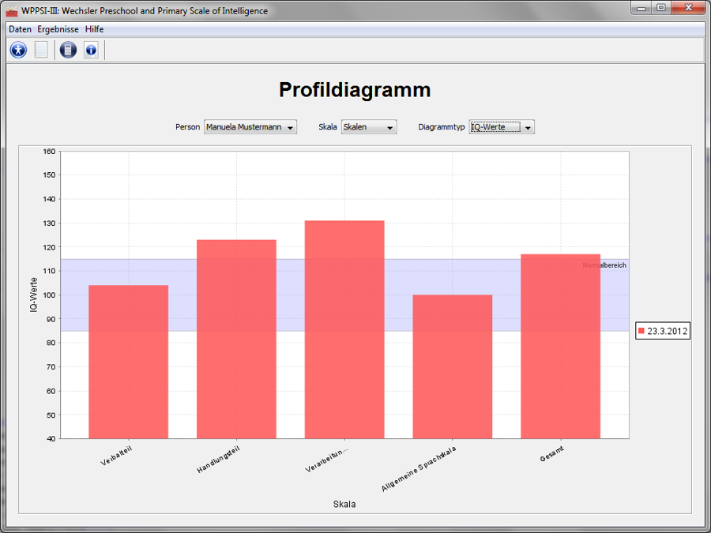The height and width of the screenshot is (533, 711).
Task: Open the Skala dropdown set to Skalen
Action: 368,127
